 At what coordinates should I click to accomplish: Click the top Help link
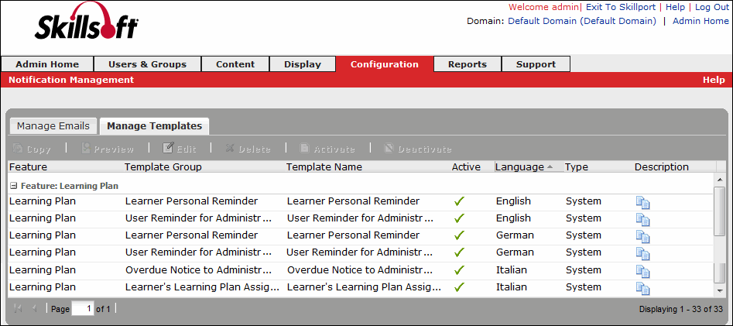(675, 7)
